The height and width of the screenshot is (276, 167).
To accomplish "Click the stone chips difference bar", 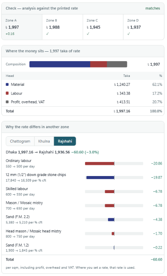I will coord(100,177).
